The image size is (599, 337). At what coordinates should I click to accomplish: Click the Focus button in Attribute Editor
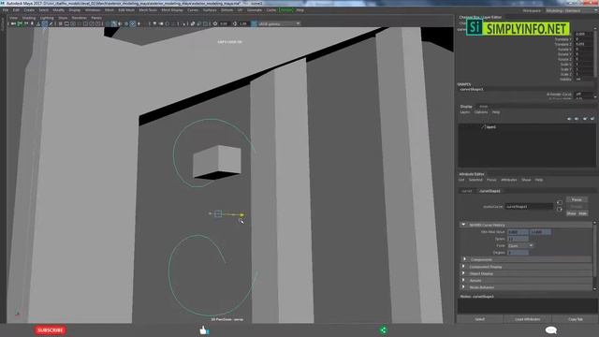[x=577, y=199]
